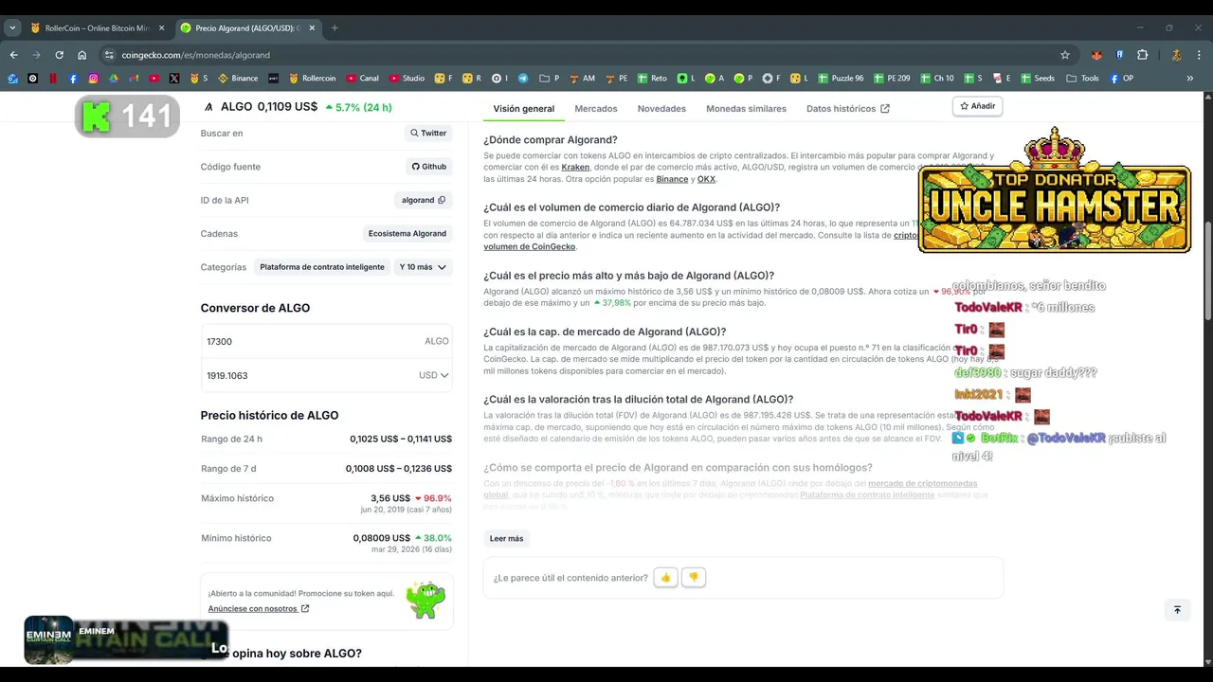The height and width of the screenshot is (682, 1213).
Task: Show the hidden bookmarks overflow
Action: [x=1190, y=78]
